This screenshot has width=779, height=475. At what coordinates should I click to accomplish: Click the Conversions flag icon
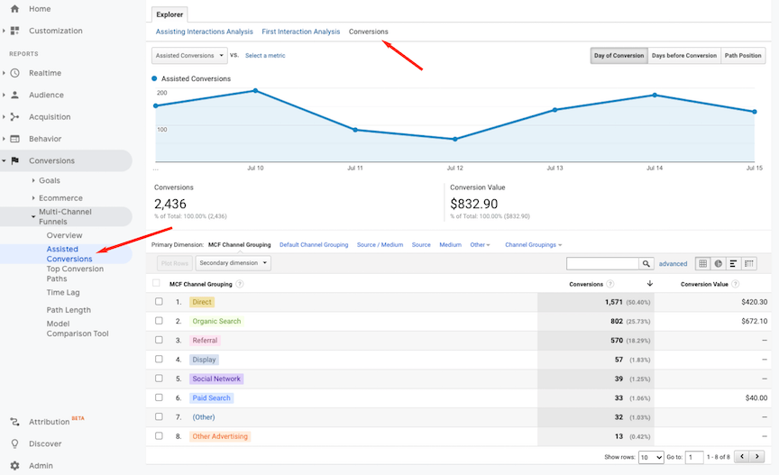tap(15, 160)
